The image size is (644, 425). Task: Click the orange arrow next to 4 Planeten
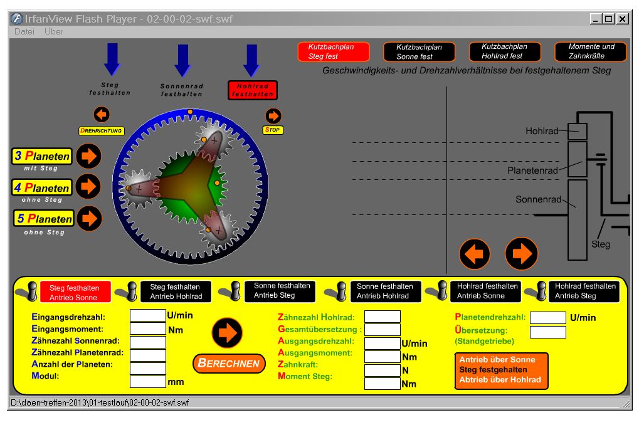click(88, 187)
